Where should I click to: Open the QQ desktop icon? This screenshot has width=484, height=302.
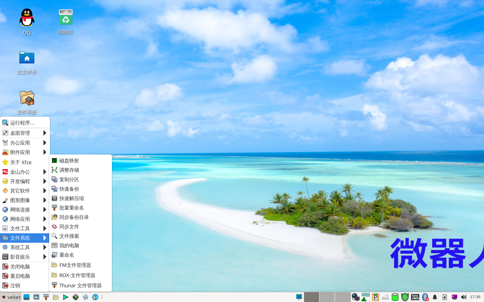(x=27, y=22)
